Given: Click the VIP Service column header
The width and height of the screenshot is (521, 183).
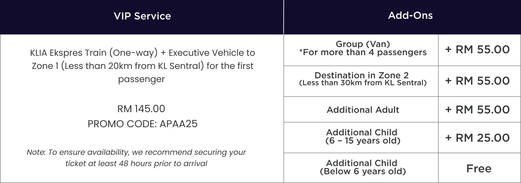Looking at the screenshot, I should coord(142,16).
